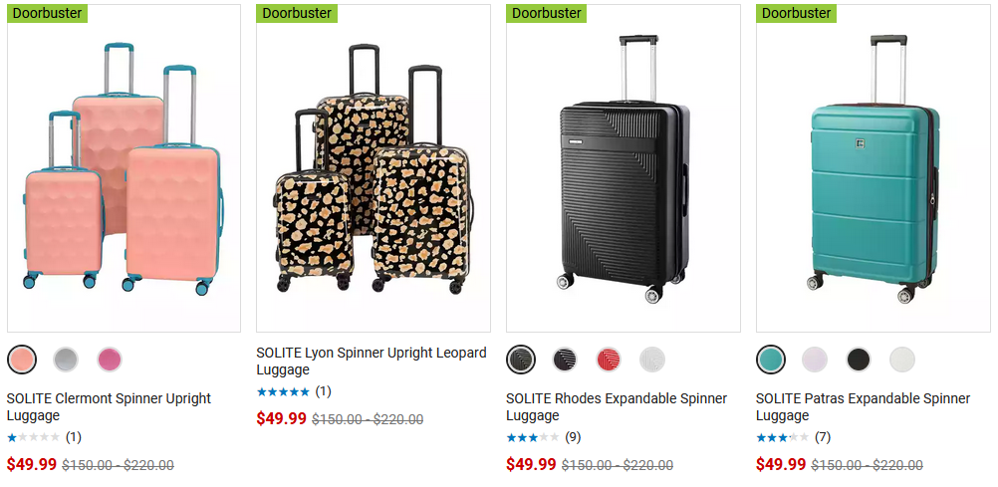Choose the light gray Rhodes color swatch

(652, 359)
